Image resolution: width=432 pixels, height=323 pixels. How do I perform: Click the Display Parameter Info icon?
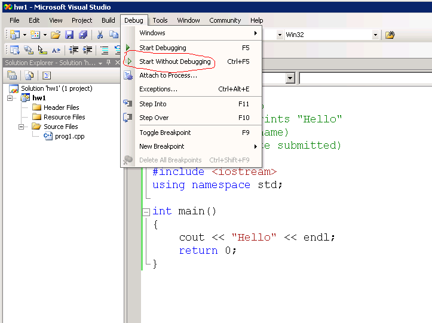point(28,50)
